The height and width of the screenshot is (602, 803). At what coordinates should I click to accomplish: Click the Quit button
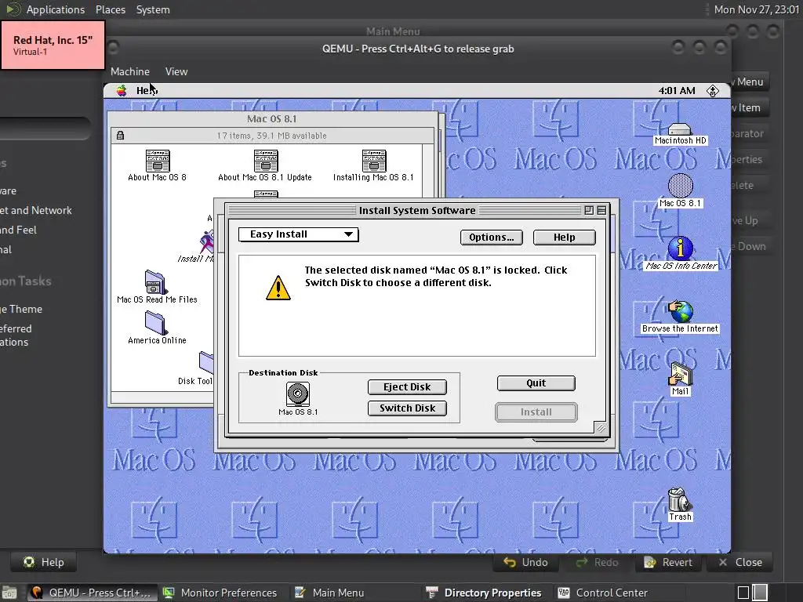click(536, 383)
